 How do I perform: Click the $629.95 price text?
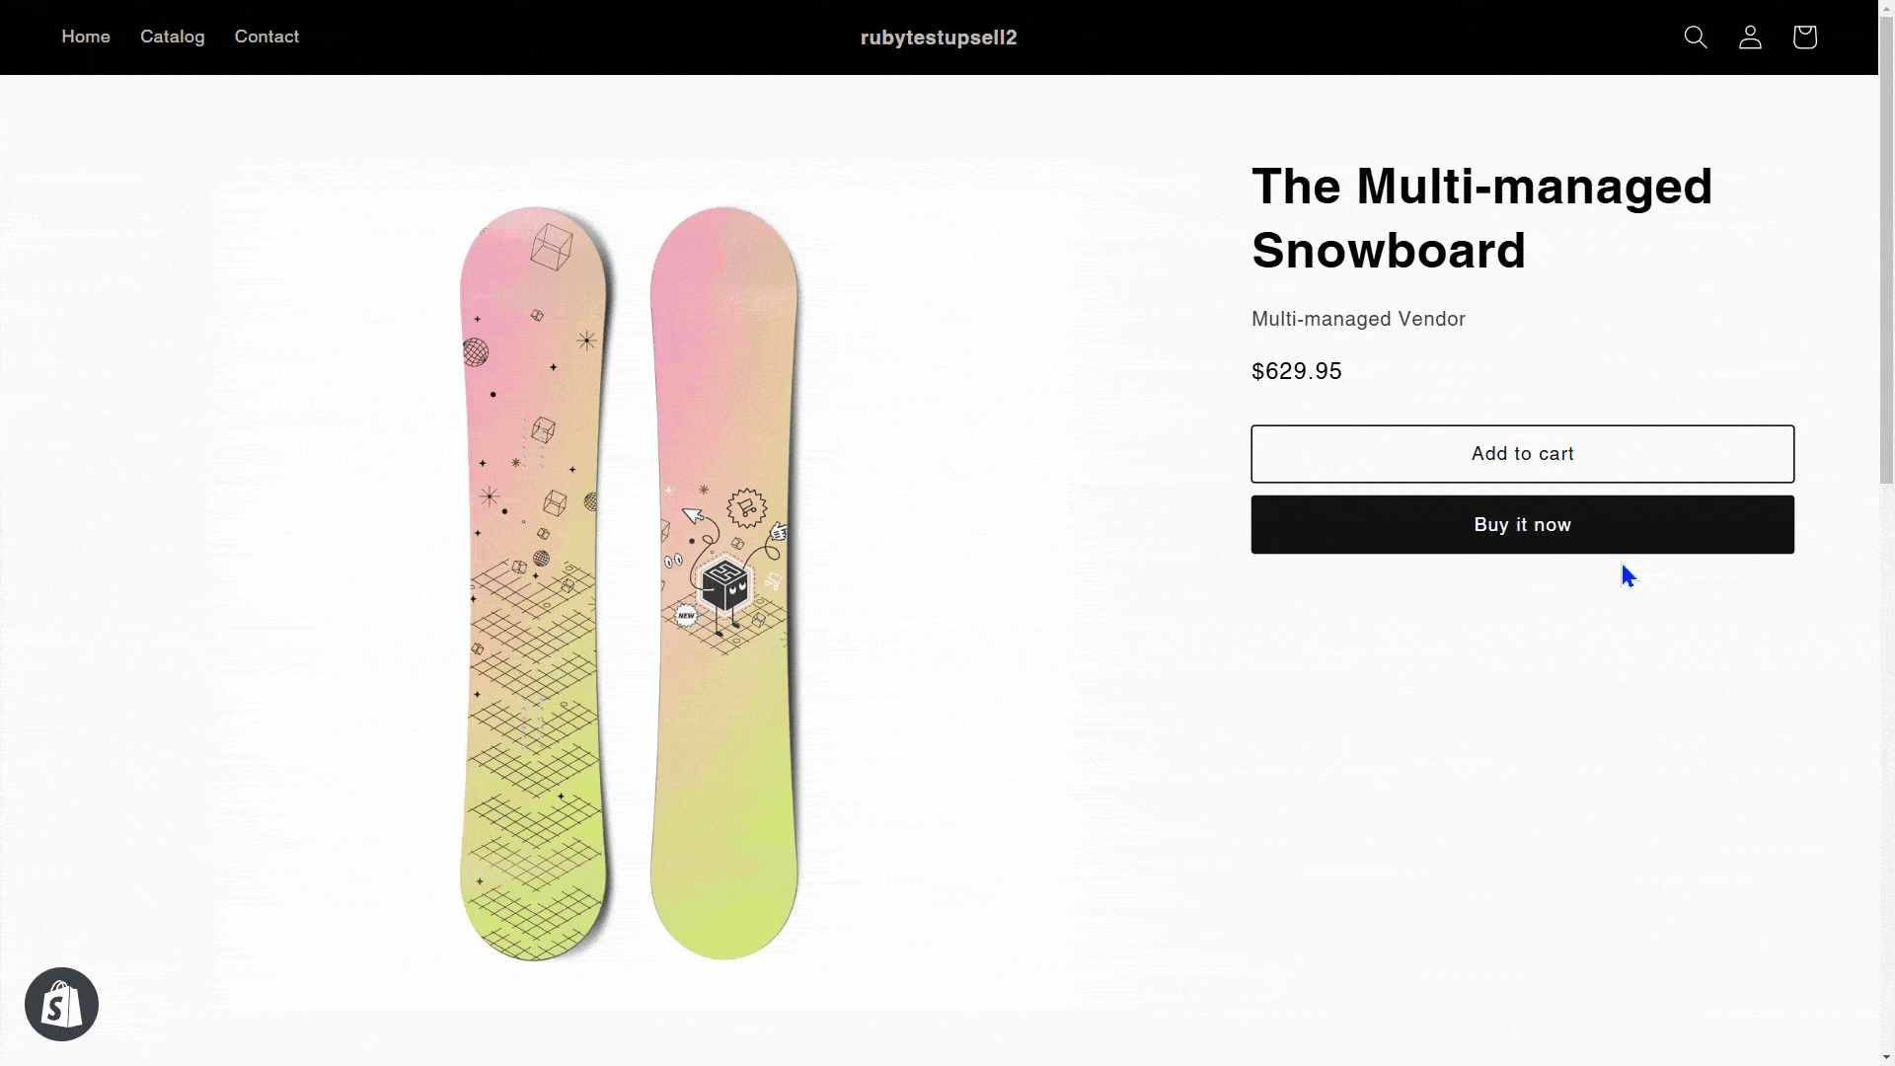coord(1296,371)
